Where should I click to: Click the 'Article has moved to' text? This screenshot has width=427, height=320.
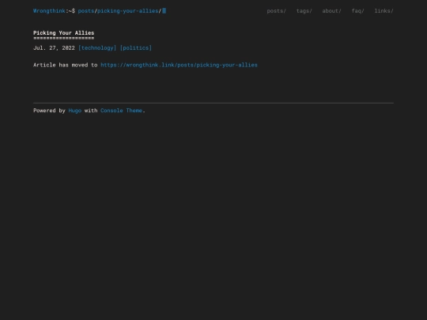66,65
